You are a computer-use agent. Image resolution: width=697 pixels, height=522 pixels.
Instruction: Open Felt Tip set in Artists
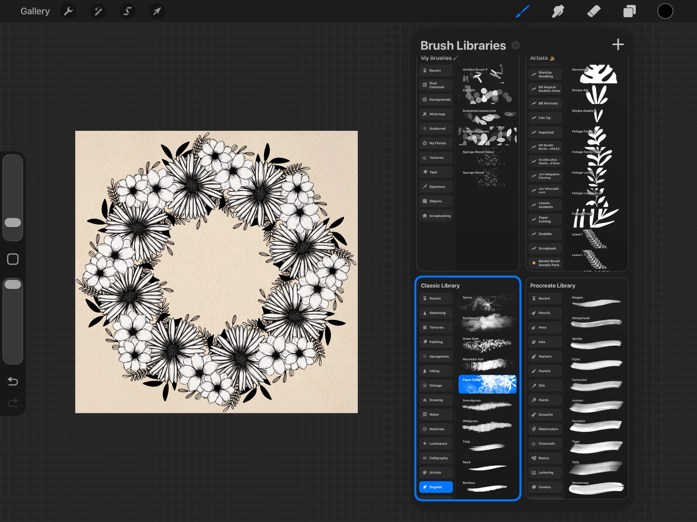tap(545, 118)
